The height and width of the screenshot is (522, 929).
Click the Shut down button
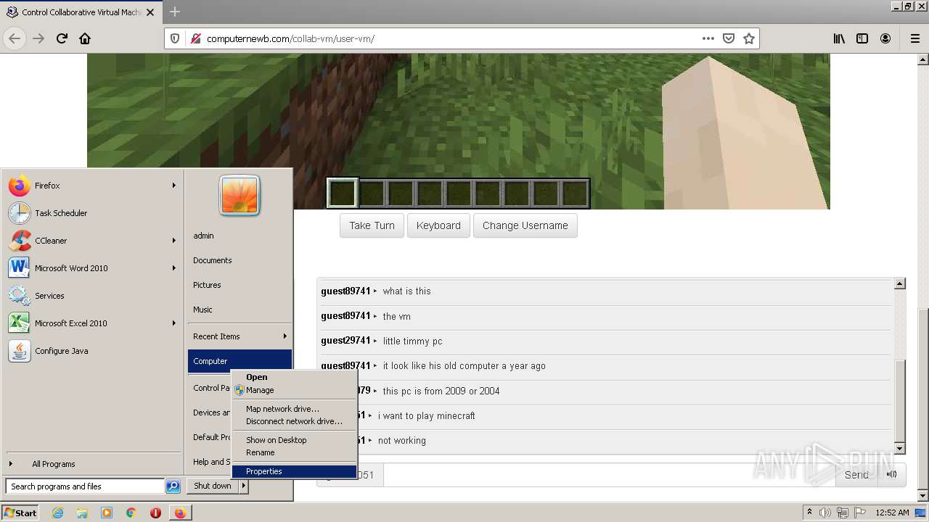coord(213,486)
